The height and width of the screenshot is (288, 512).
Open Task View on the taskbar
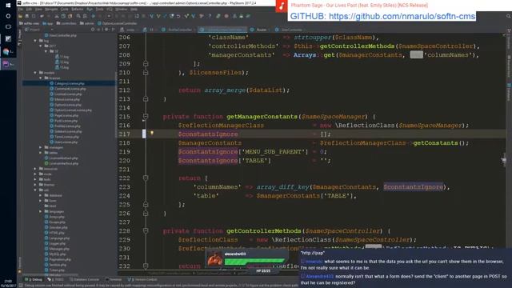click(x=8, y=26)
